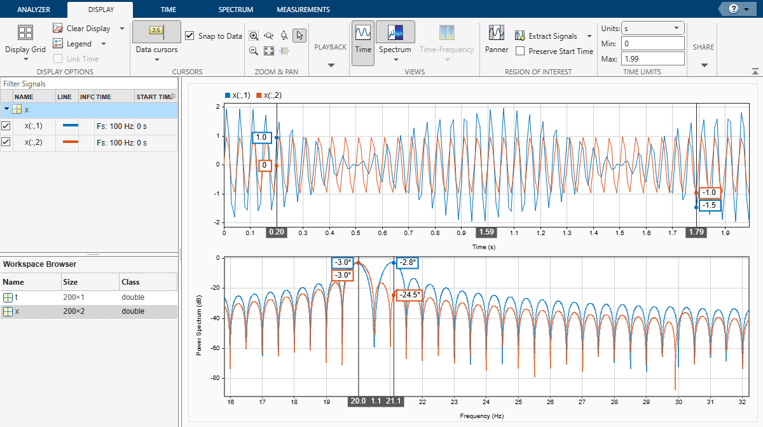Image resolution: width=763 pixels, height=427 pixels.
Task: Click the Clear Display eraser icon
Action: [x=58, y=29]
